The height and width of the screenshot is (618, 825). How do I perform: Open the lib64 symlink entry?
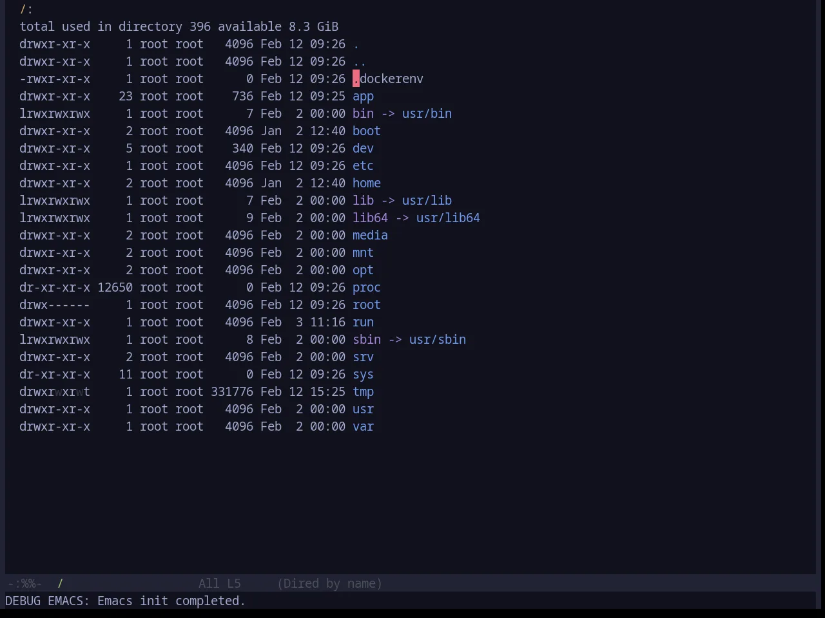coord(370,218)
